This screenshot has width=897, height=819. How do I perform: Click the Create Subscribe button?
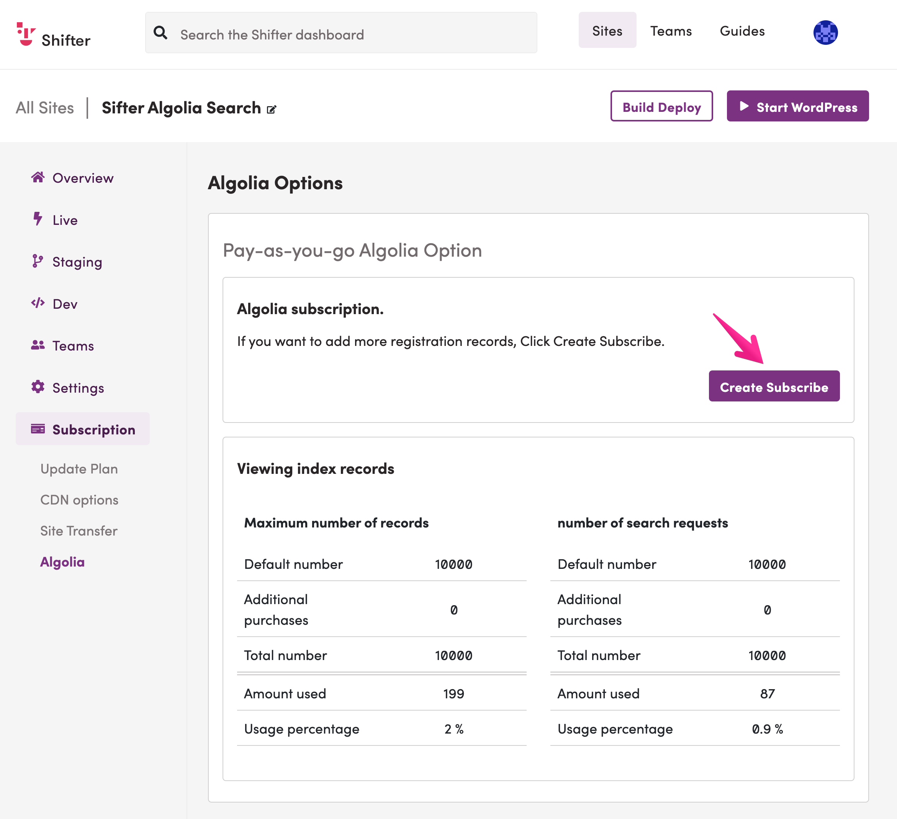[x=774, y=387]
